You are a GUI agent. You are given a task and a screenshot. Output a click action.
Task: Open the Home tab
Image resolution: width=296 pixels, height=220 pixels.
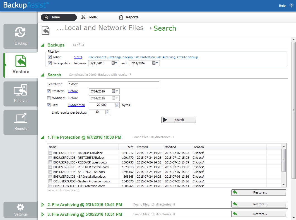[59, 17]
